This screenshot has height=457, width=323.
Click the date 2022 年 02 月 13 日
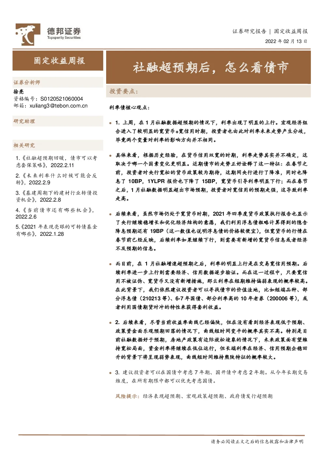(286, 41)
